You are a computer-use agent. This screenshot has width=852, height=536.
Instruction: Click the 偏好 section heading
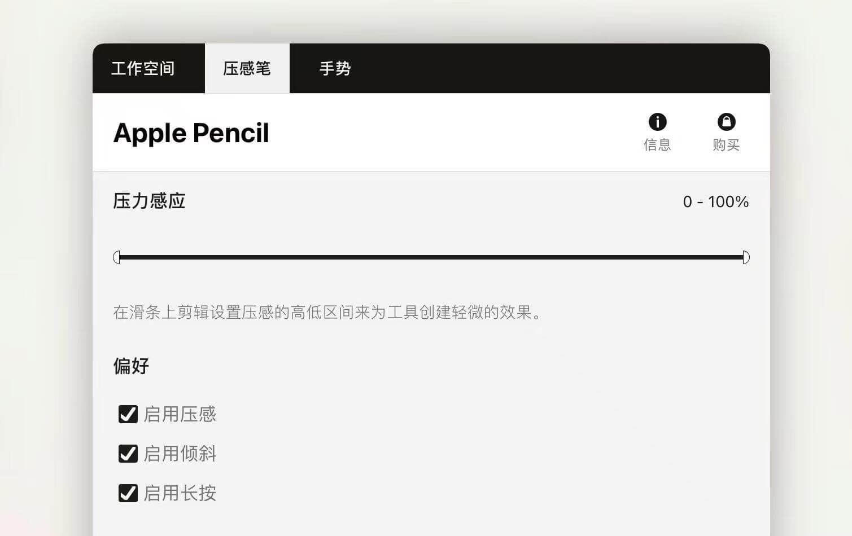tap(131, 366)
